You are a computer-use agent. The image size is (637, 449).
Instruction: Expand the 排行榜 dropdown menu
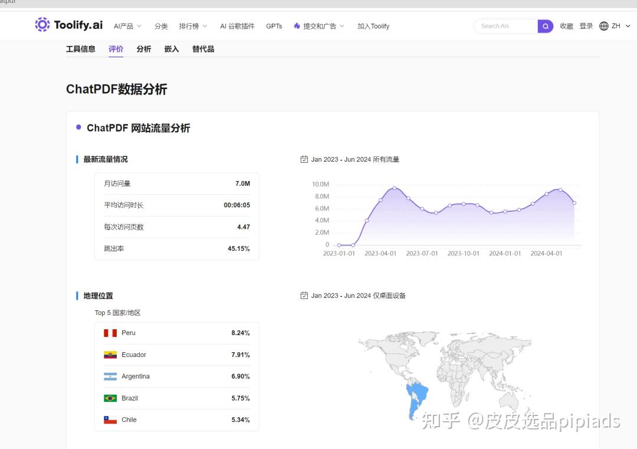(x=193, y=26)
